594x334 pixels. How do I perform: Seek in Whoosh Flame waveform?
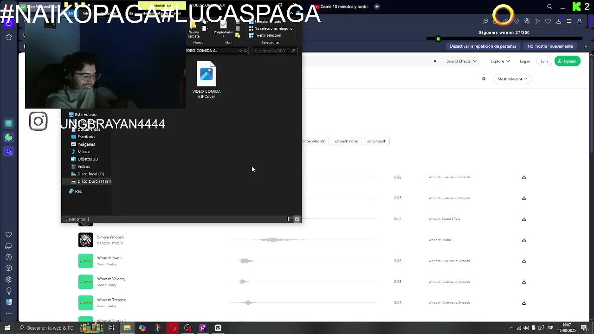pos(303,261)
